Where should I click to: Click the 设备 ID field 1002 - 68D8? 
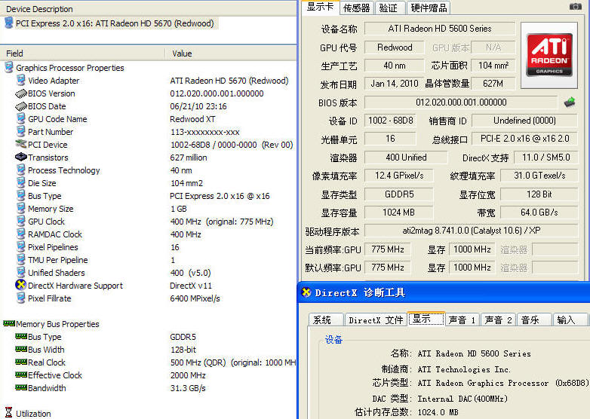(x=390, y=121)
